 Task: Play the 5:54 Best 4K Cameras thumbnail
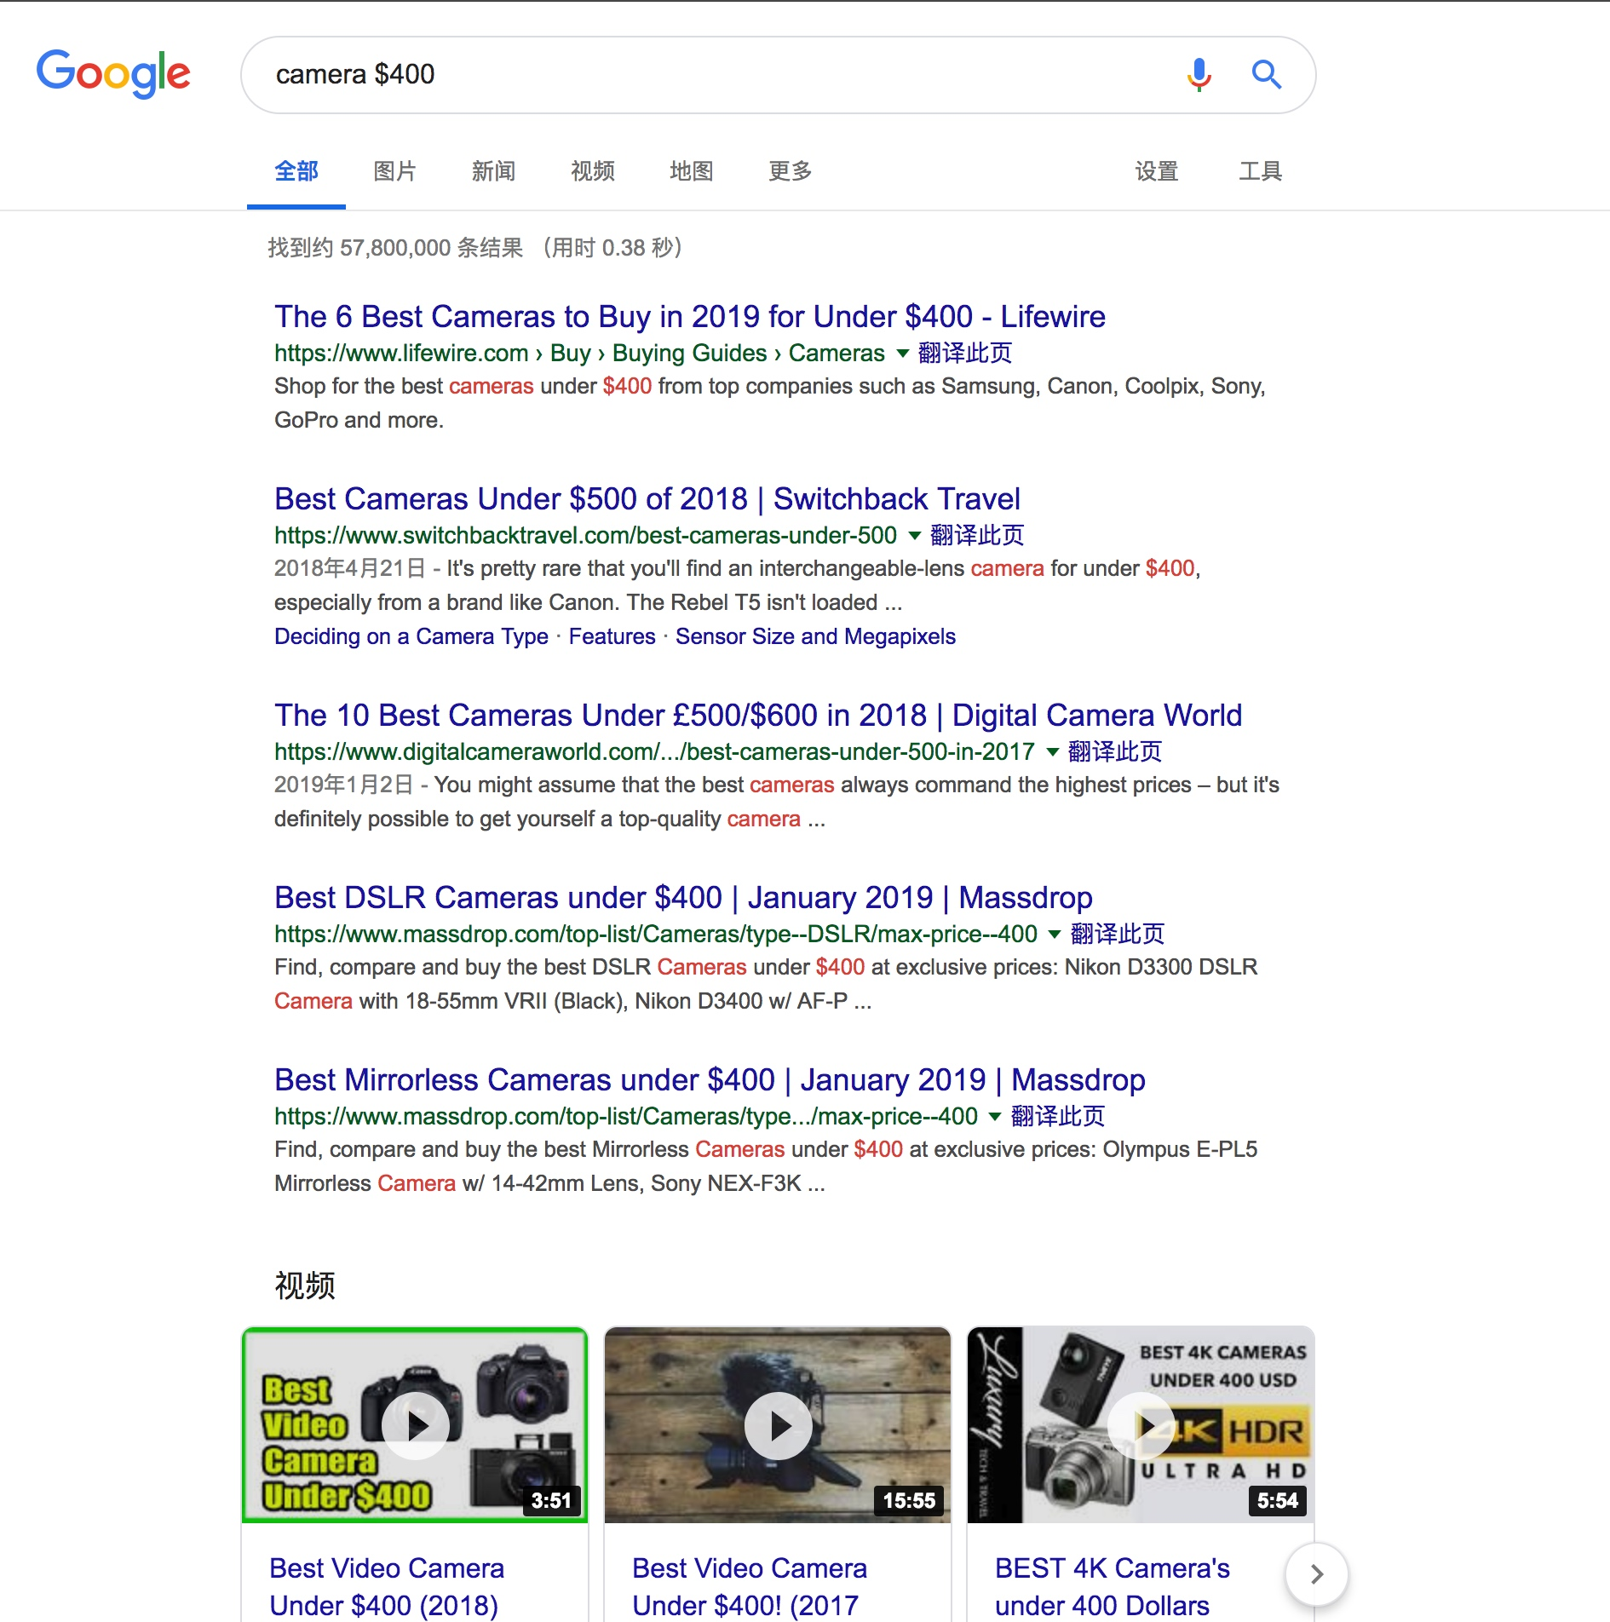pyautogui.click(x=1141, y=1425)
